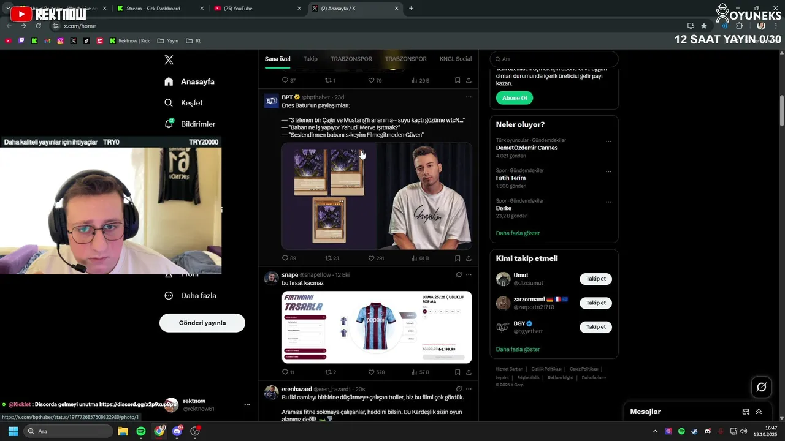Open Daha fazla menu in sidebar
Viewport: 785px width, 441px height.
click(190, 295)
